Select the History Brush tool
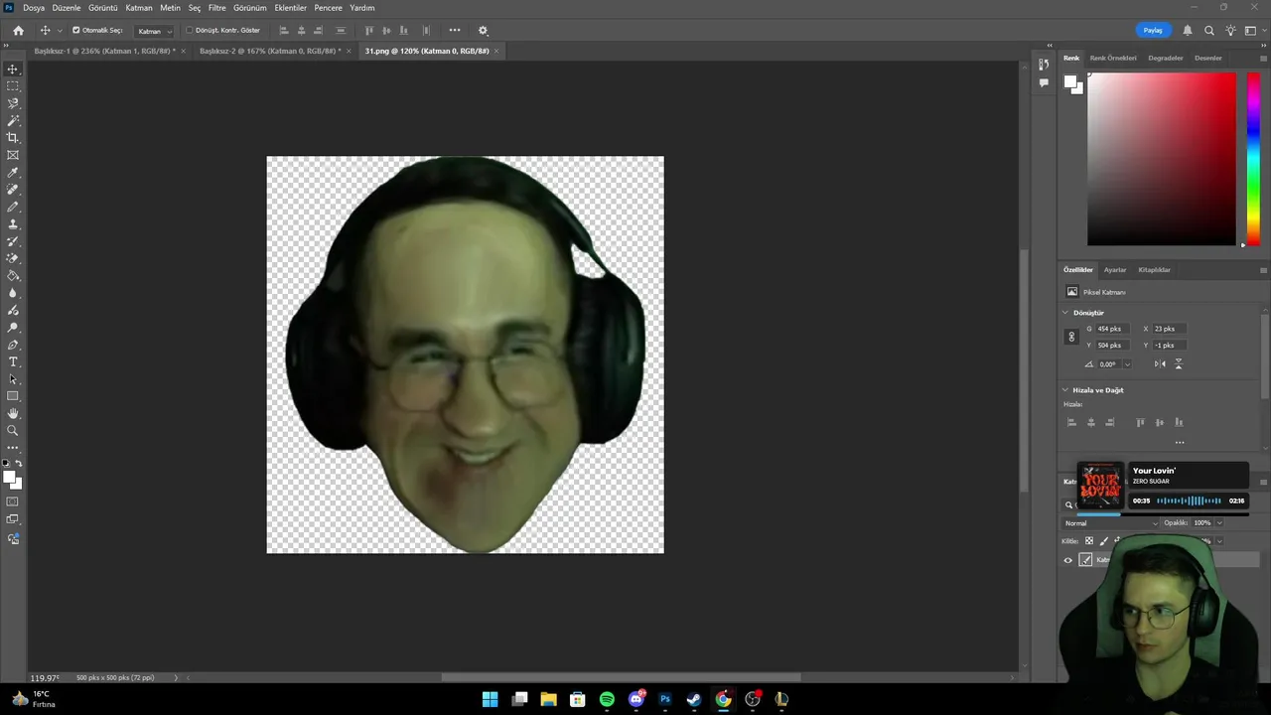Viewport: 1271px width, 715px height. click(x=13, y=241)
